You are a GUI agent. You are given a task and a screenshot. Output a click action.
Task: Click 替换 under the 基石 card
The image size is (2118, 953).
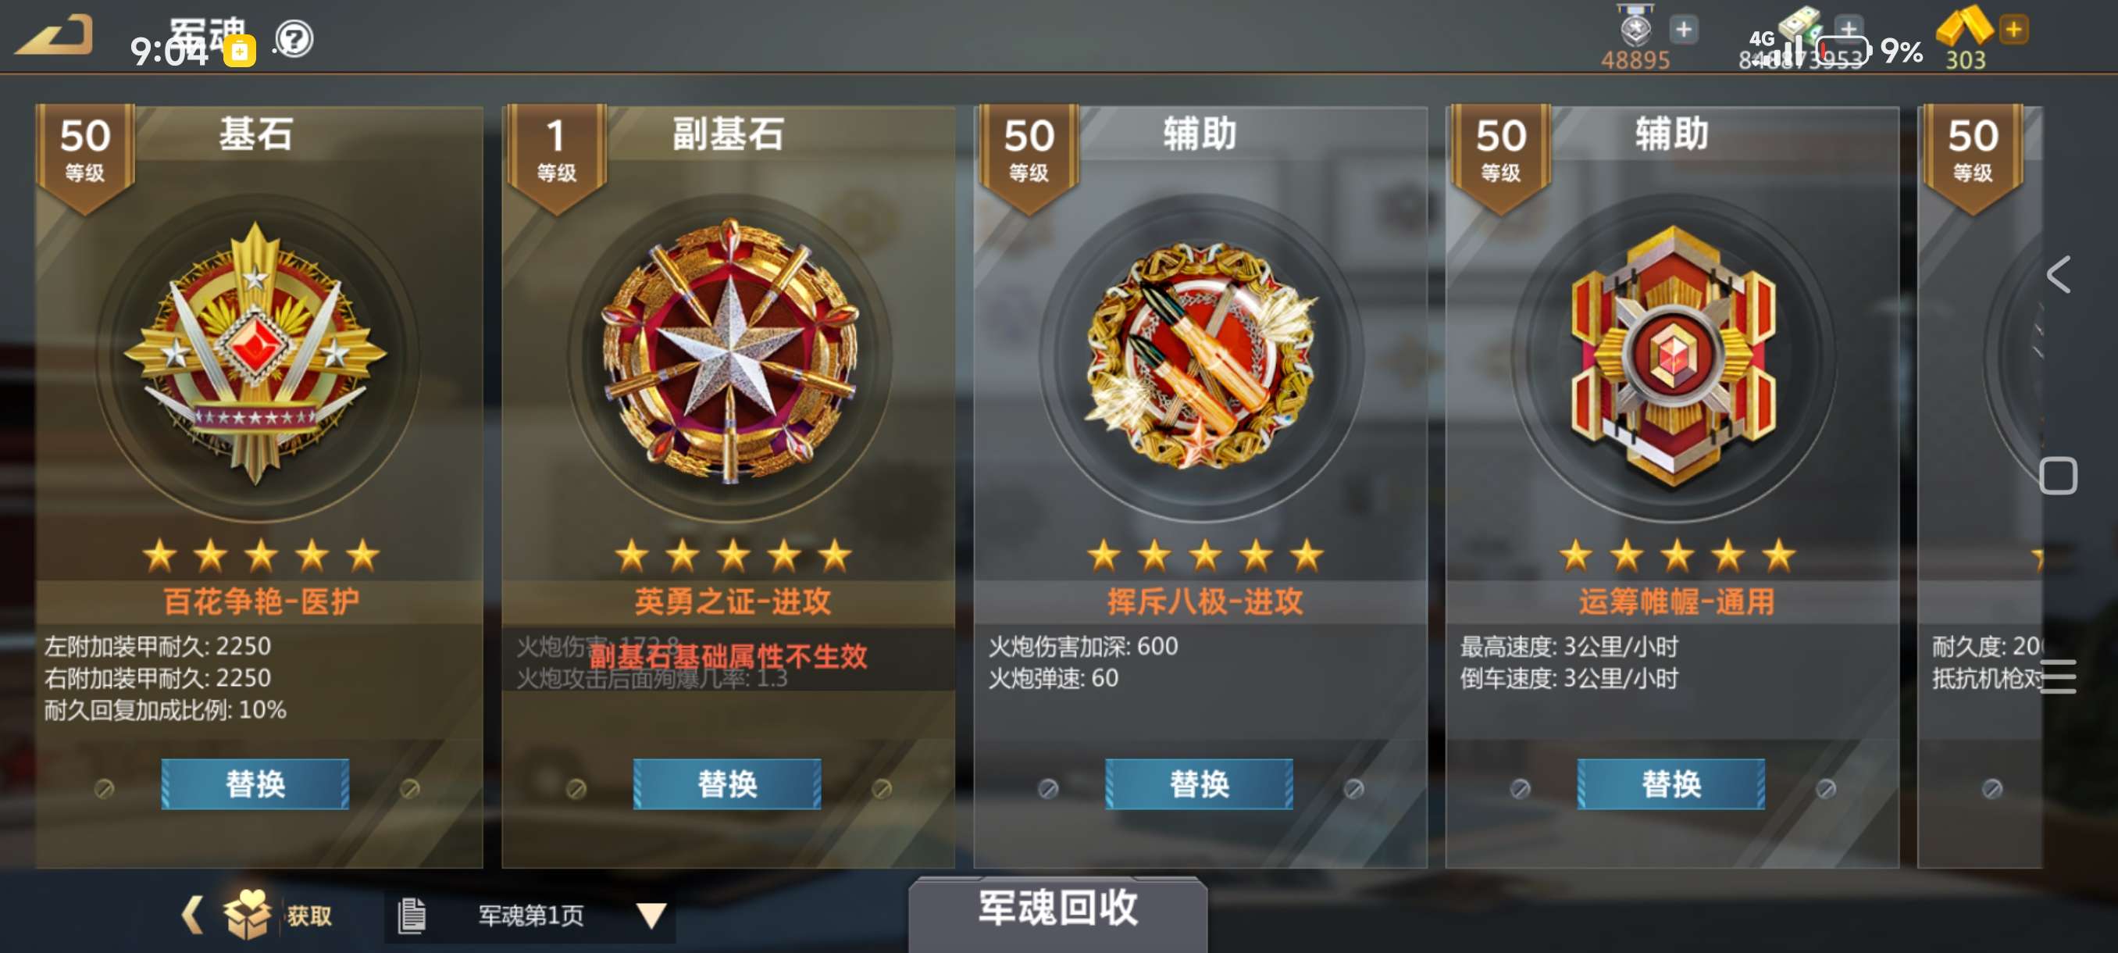click(x=255, y=783)
